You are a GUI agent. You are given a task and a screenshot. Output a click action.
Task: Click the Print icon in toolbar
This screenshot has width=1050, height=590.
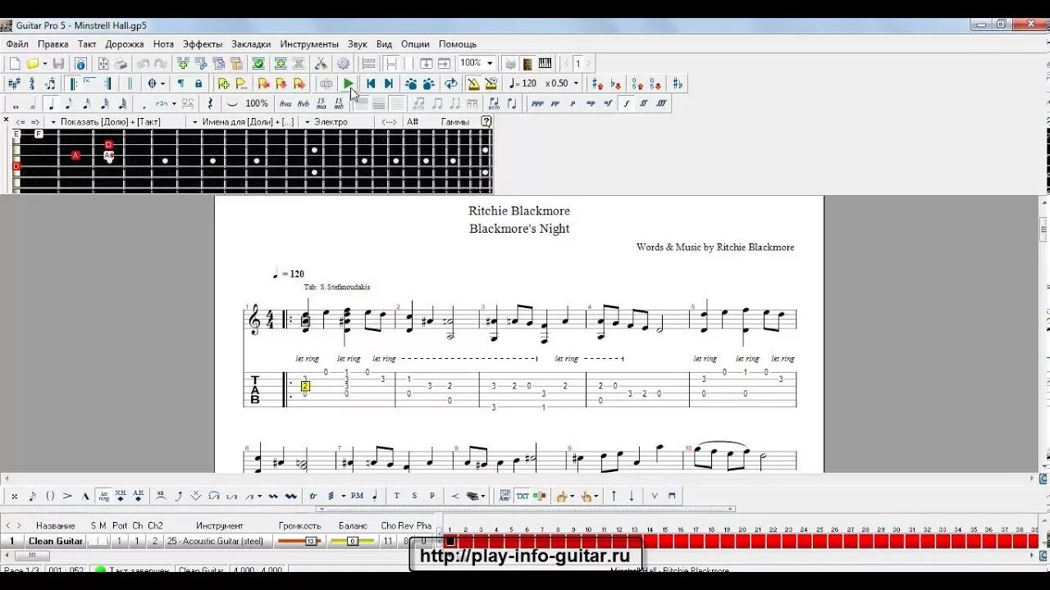121,64
